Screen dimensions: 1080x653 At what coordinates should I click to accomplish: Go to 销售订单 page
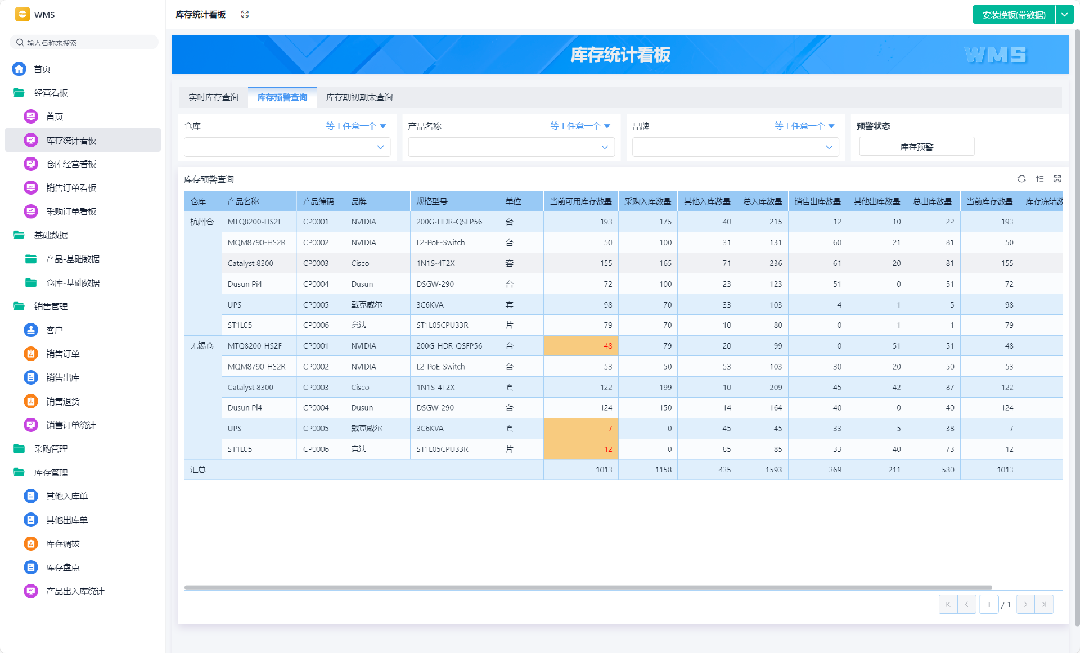click(x=62, y=354)
